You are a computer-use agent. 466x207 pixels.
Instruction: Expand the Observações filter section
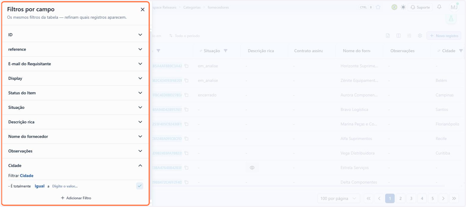pyautogui.click(x=75, y=151)
